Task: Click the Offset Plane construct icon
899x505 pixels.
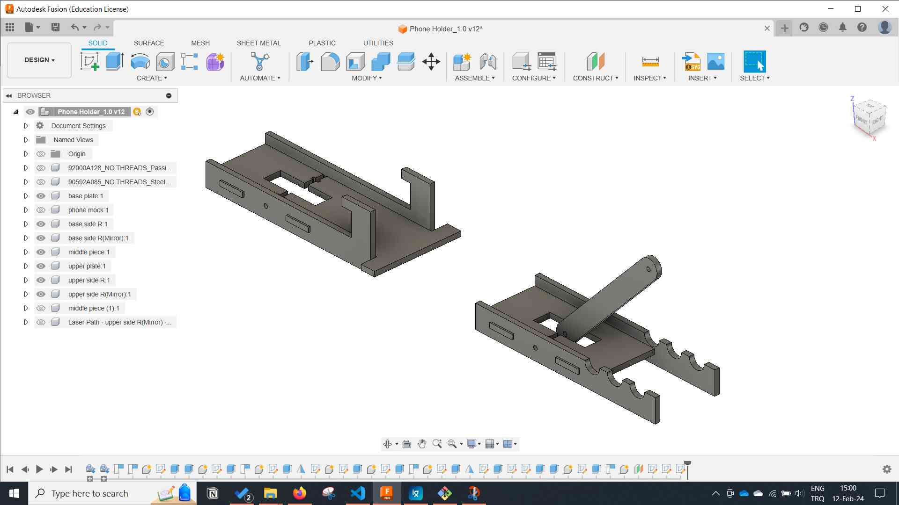Action: click(x=596, y=62)
